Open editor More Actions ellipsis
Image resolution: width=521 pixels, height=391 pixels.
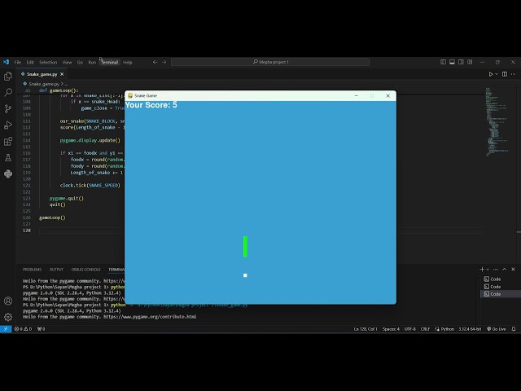click(514, 74)
